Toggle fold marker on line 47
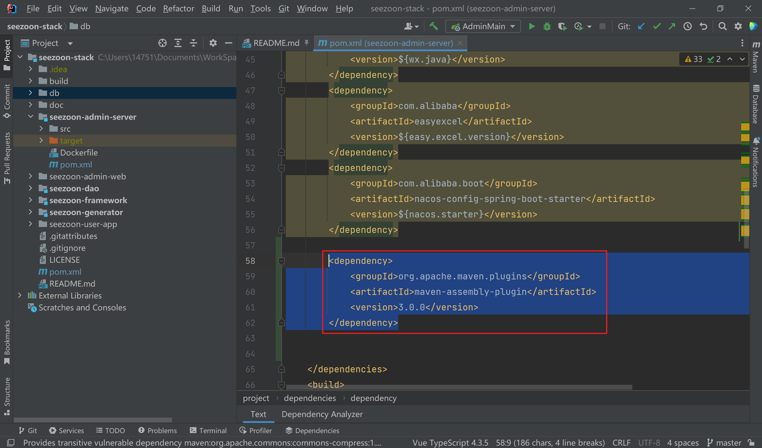This screenshot has width=762, height=448. tap(281, 90)
